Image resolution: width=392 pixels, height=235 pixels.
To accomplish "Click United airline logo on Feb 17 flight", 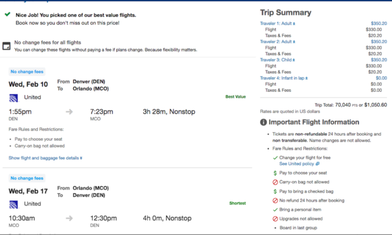I will point(13,205).
